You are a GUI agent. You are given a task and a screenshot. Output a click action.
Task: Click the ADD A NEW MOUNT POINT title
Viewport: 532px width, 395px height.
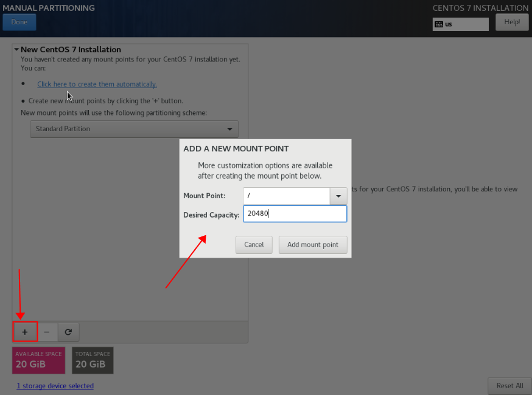click(x=236, y=149)
